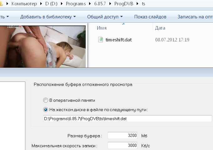Start Показ слайдов from the toolbar

150,16
